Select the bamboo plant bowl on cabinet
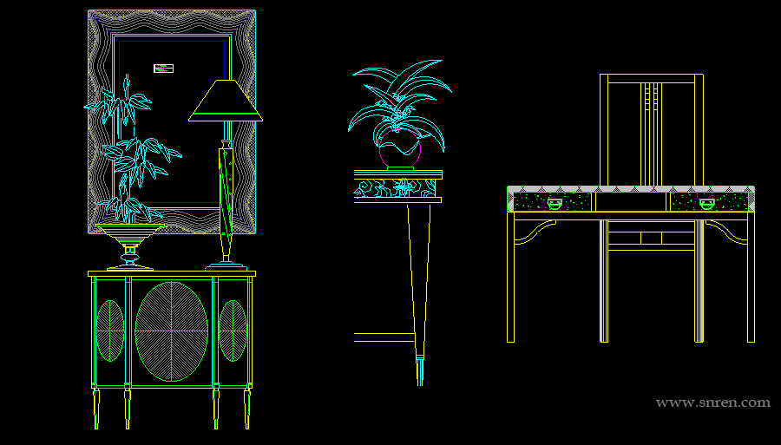 (x=130, y=246)
